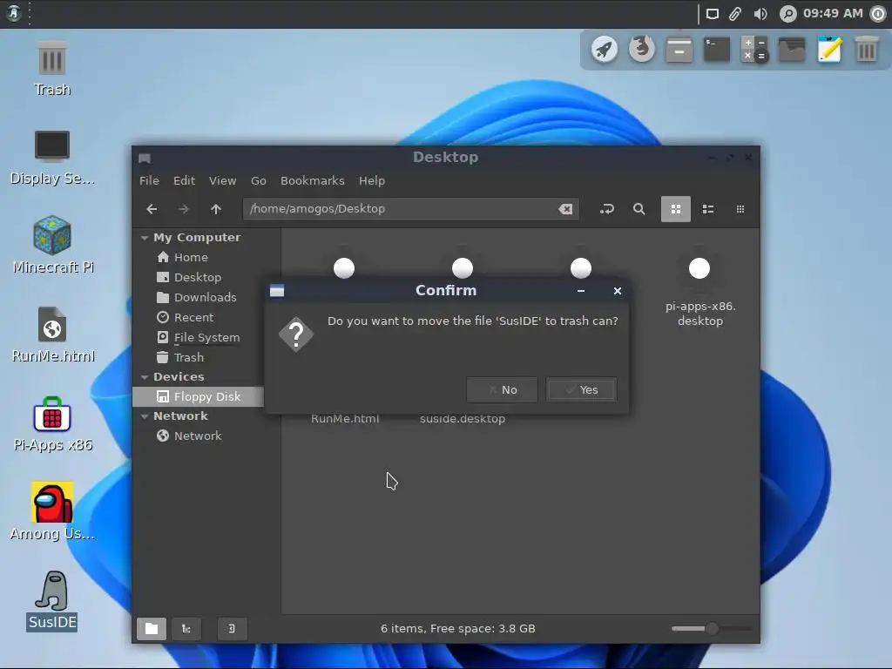Open the File menu
The height and width of the screenshot is (669, 892).
(x=149, y=180)
